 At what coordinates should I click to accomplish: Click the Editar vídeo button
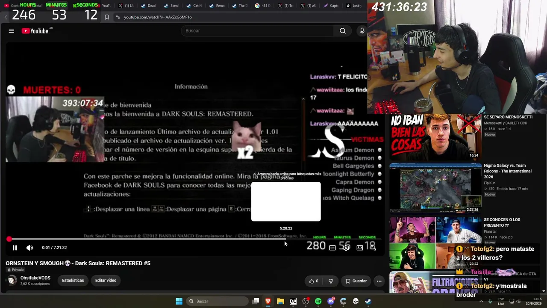(x=106, y=281)
